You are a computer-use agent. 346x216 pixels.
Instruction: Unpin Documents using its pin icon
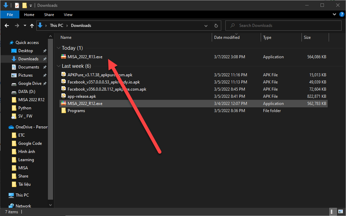click(45, 67)
